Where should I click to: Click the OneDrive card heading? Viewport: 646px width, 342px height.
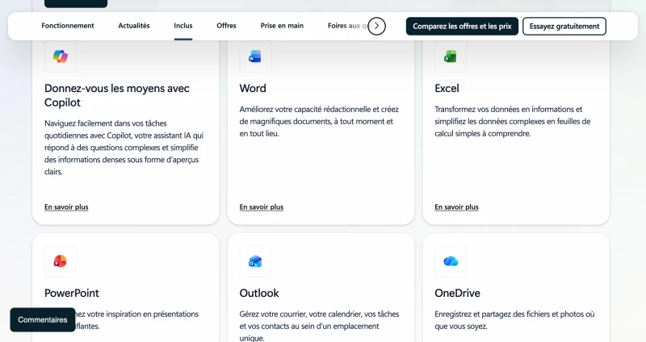[457, 293]
